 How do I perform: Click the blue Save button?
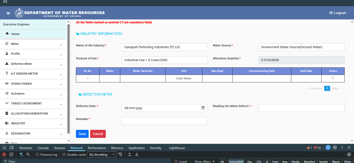(82, 134)
